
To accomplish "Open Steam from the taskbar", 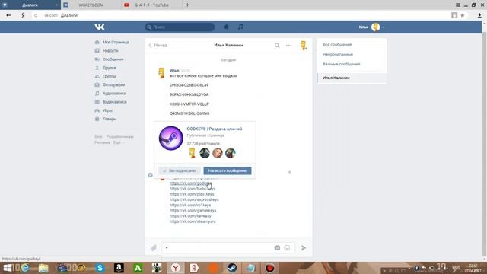I will tap(231, 268).
